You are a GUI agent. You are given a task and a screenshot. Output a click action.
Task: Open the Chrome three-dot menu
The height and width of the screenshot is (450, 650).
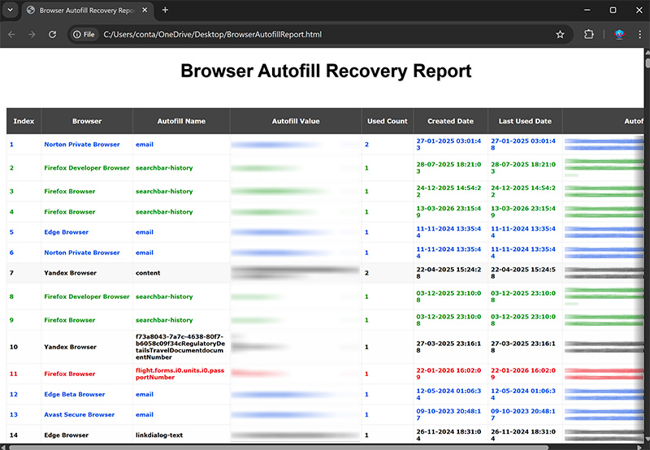click(640, 35)
